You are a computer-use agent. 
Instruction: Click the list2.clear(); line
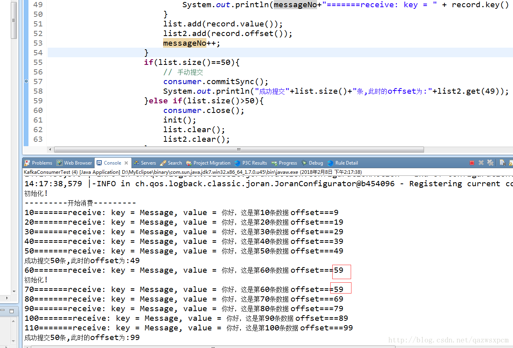tap(197, 139)
